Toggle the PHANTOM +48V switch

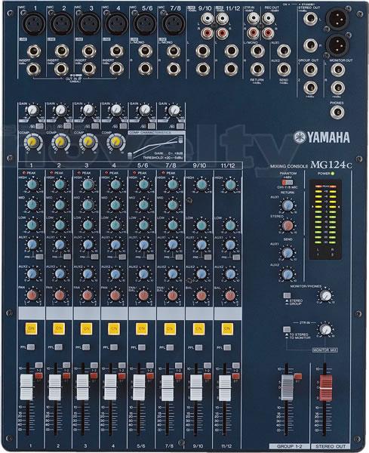[288, 183]
